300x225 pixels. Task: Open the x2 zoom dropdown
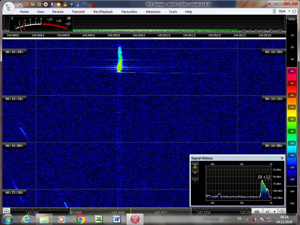tap(270, 211)
